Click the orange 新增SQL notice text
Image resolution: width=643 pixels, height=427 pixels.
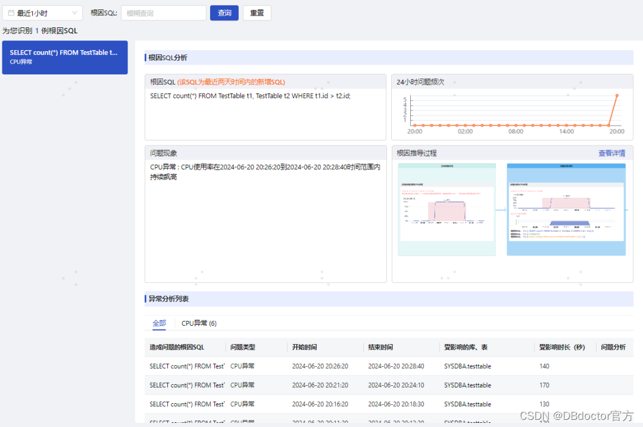[231, 82]
